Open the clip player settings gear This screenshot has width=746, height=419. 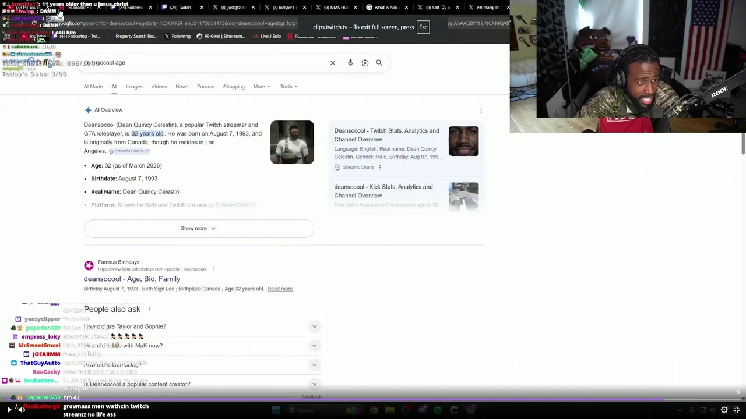(724, 410)
